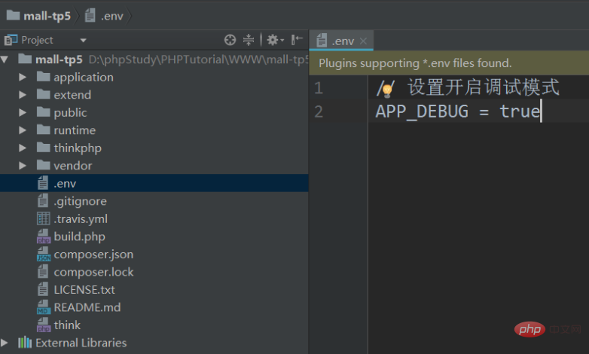589x354 pixels.
Task: Collapse the mall-tp5 root folder
Action: (6, 59)
